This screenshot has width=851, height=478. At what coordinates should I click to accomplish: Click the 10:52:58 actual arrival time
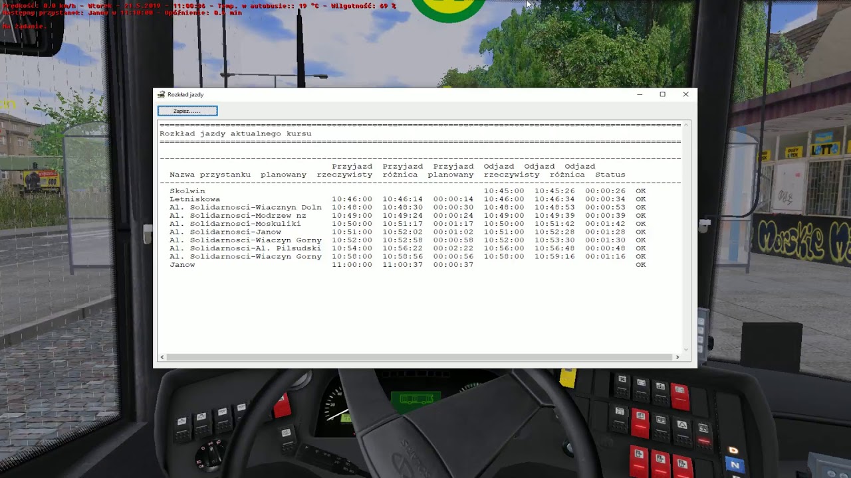point(403,240)
